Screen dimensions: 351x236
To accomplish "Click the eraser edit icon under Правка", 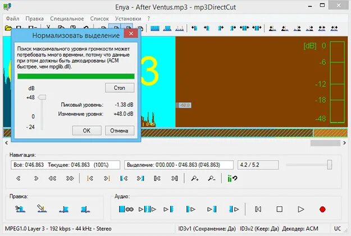I will point(42,208).
